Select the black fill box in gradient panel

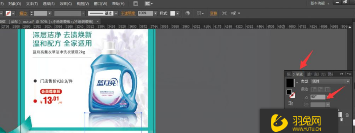[289, 92]
